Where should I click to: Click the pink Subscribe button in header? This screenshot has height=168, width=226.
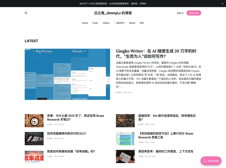point(194,13)
